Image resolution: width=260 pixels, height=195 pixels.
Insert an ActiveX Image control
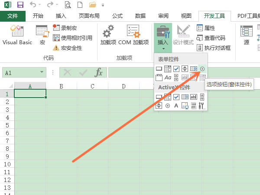(185, 106)
